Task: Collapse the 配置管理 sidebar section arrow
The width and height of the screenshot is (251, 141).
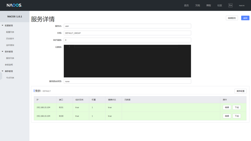Action: tap(3, 25)
